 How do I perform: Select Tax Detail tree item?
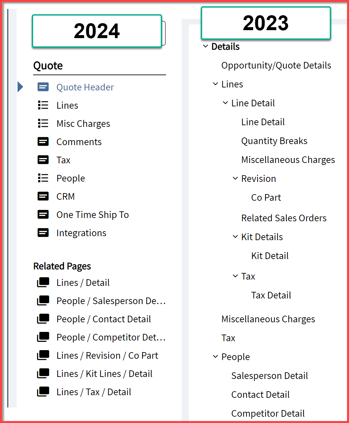tap(271, 295)
